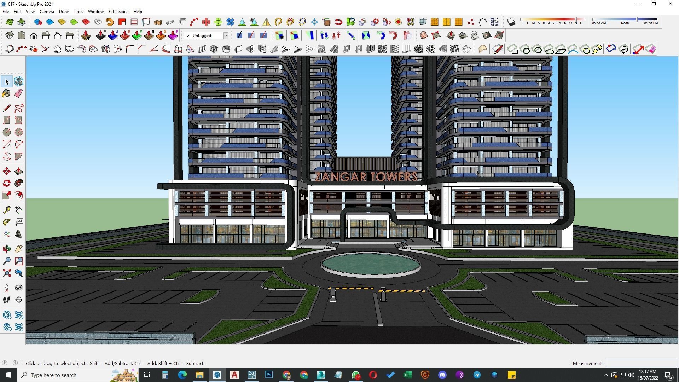Image resolution: width=679 pixels, height=382 pixels.
Task: Choose the Text label tool
Action: coord(19,222)
